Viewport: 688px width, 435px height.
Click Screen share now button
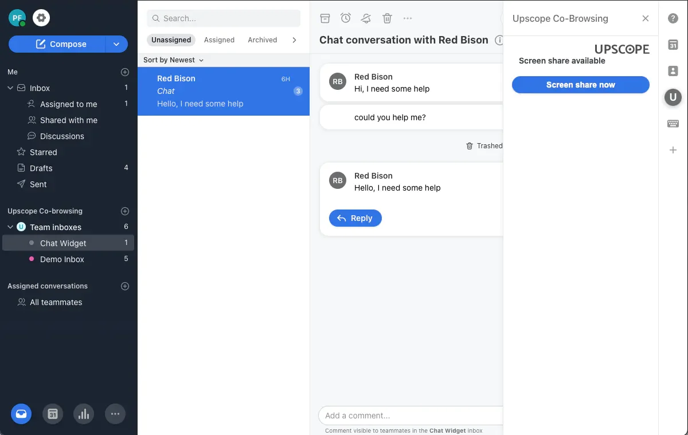(581, 85)
